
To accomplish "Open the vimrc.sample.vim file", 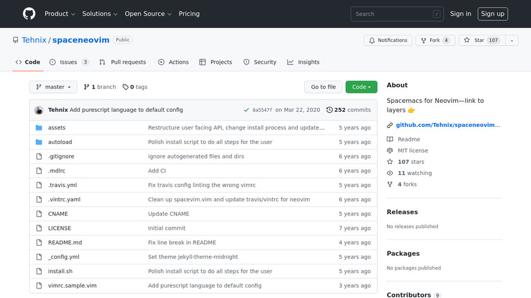I will [72, 285].
